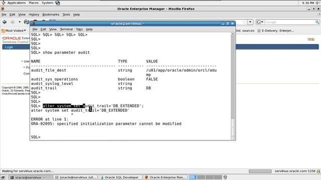Click the show desktop icon in bottom panel
The width and height of the screenshot is (321, 180).
click(x=3, y=177)
